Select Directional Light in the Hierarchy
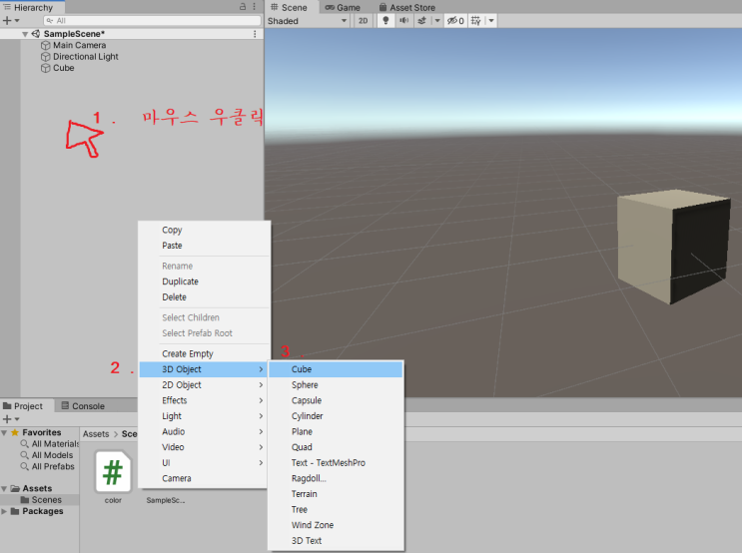Viewport: 742px width, 553px height. [85, 57]
